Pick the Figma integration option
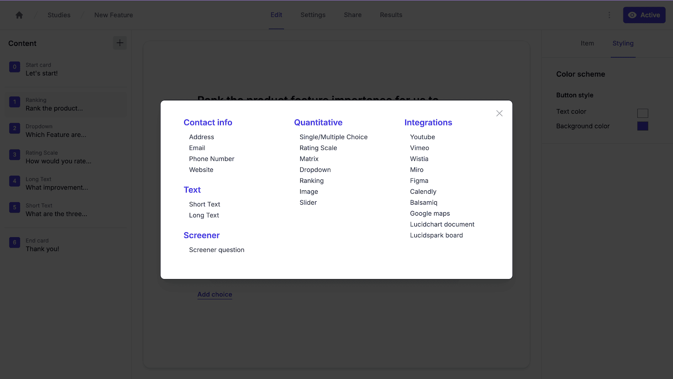This screenshot has height=379, width=673. tap(419, 181)
